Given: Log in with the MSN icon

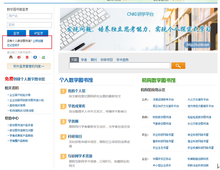Looking at the screenshot, I should click(43, 57).
